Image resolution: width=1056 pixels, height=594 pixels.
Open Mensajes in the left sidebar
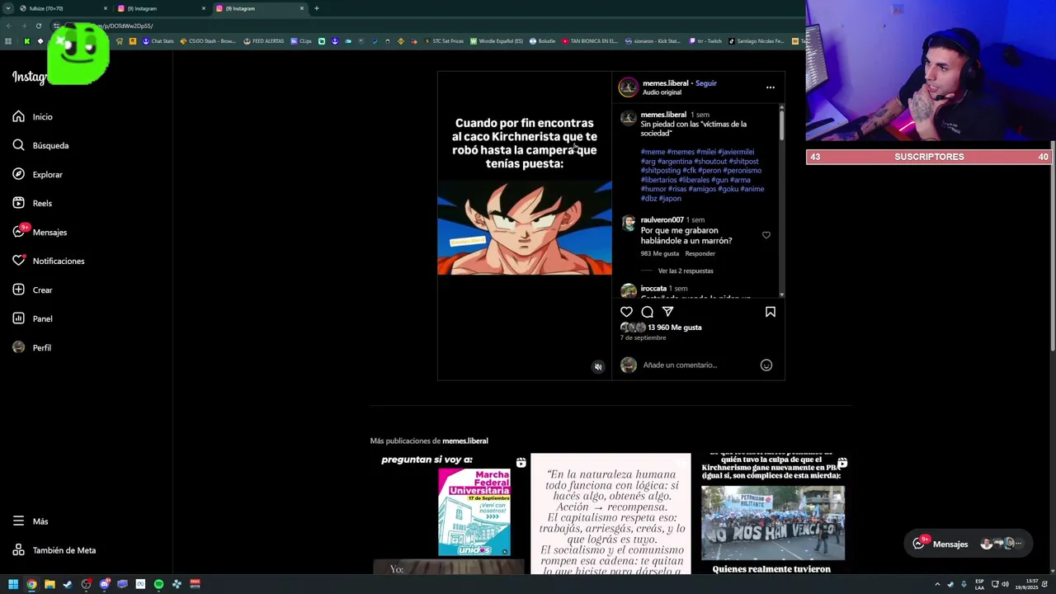click(x=40, y=233)
